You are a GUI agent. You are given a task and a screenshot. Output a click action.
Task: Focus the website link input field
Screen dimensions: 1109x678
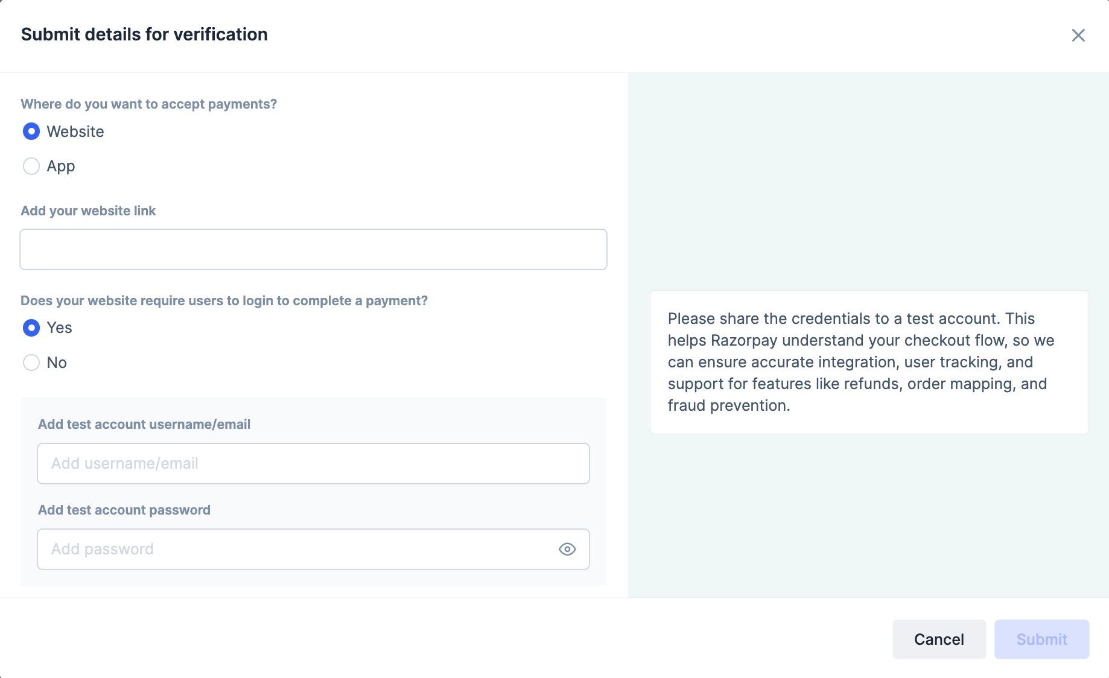click(313, 249)
